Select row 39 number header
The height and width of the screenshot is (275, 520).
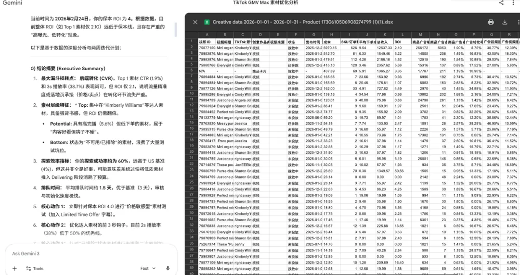[x=191, y=268]
